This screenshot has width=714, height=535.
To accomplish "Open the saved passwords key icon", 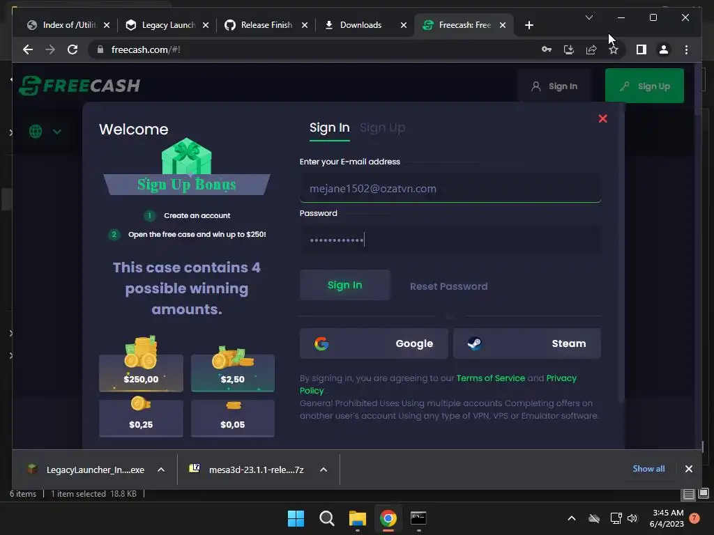I will 547,49.
